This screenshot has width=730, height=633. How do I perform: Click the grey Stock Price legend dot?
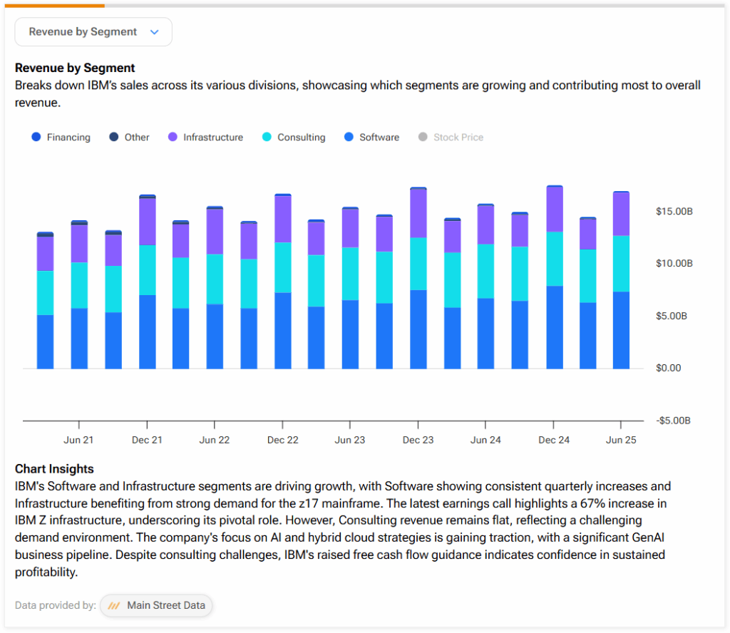pyautogui.click(x=423, y=138)
